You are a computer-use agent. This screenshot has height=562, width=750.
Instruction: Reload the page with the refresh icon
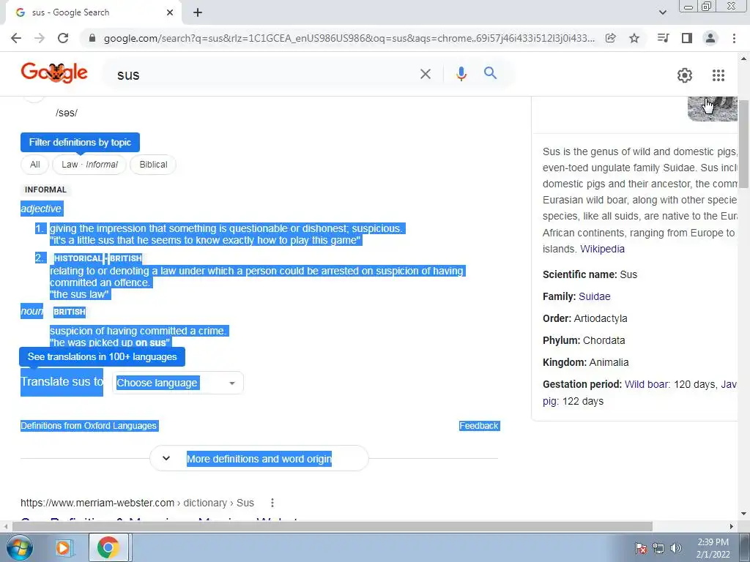[63, 38]
